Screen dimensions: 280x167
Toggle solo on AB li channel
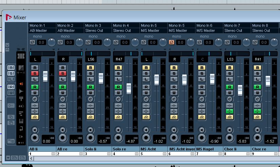click(x=35, y=74)
